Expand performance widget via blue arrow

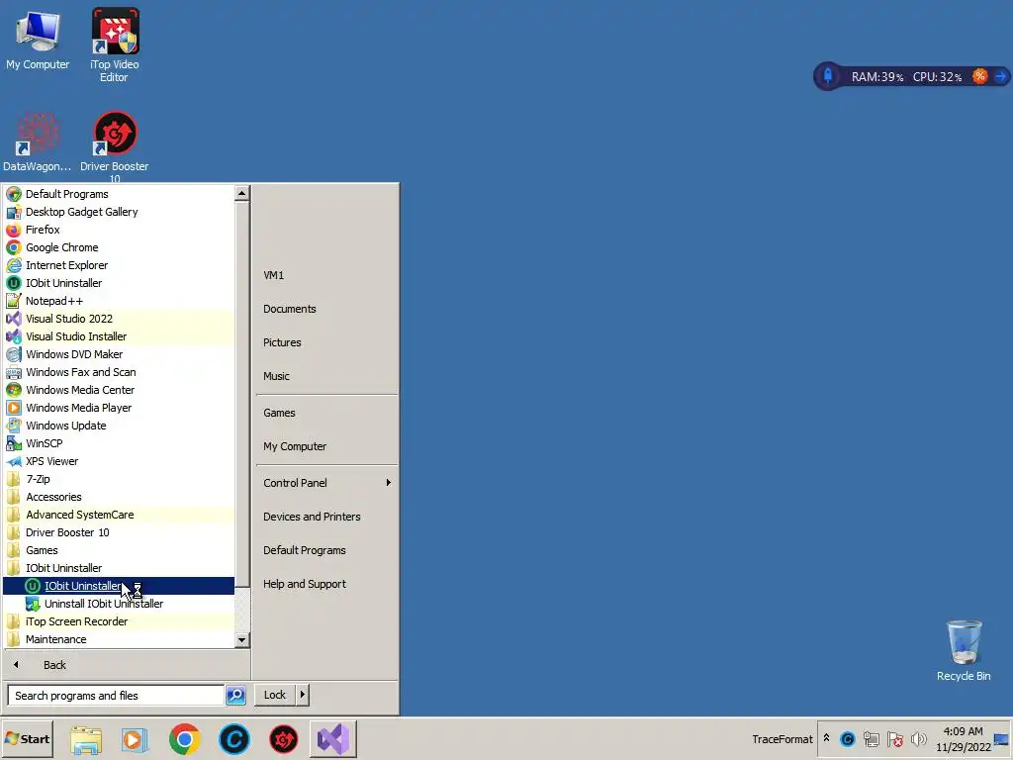(x=1001, y=76)
